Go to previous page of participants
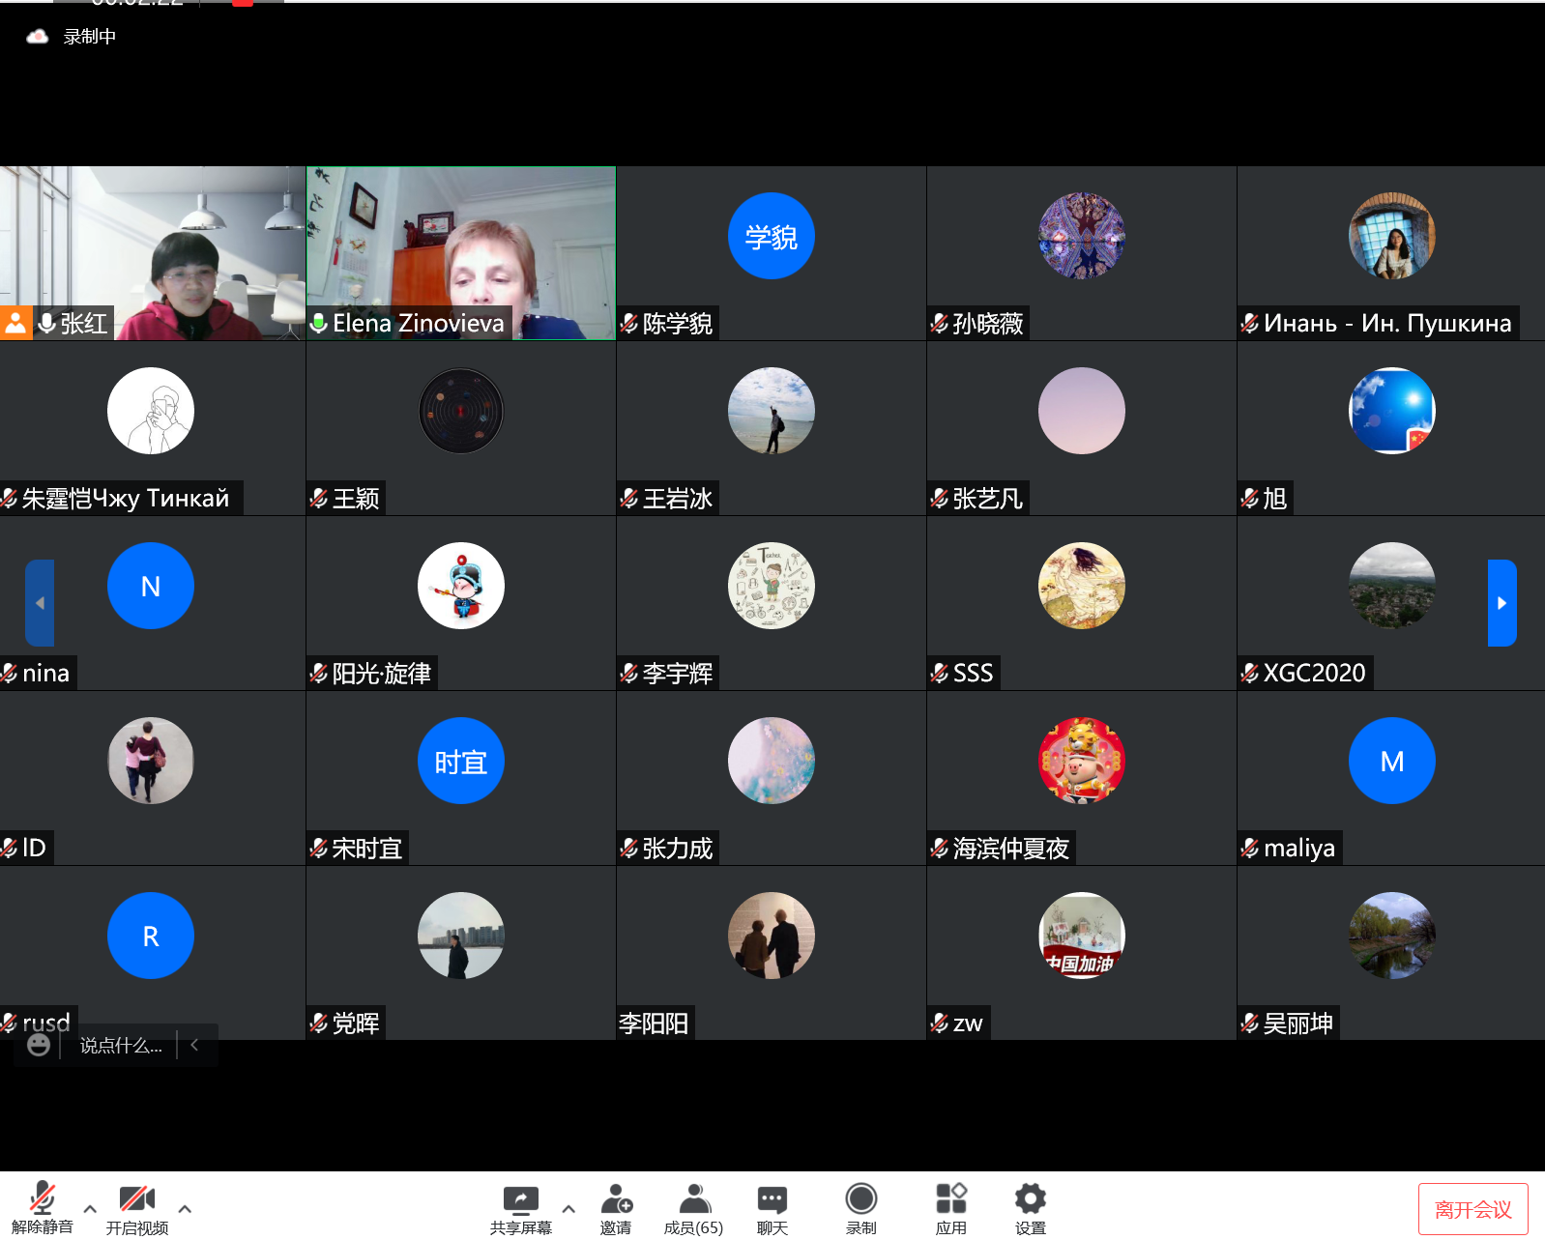 click(40, 603)
